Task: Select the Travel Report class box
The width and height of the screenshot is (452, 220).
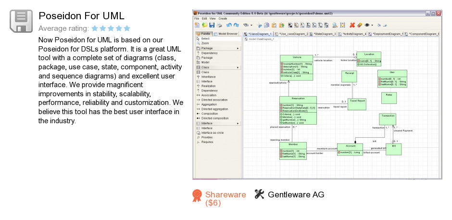Action: 357,104
